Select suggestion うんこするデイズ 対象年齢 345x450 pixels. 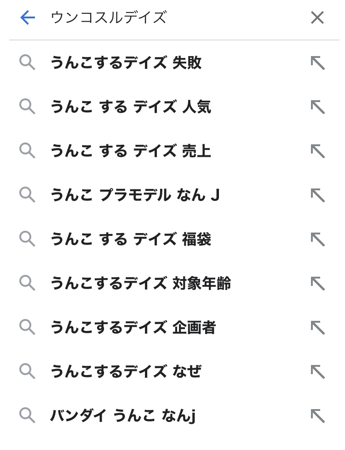click(x=140, y=283)
